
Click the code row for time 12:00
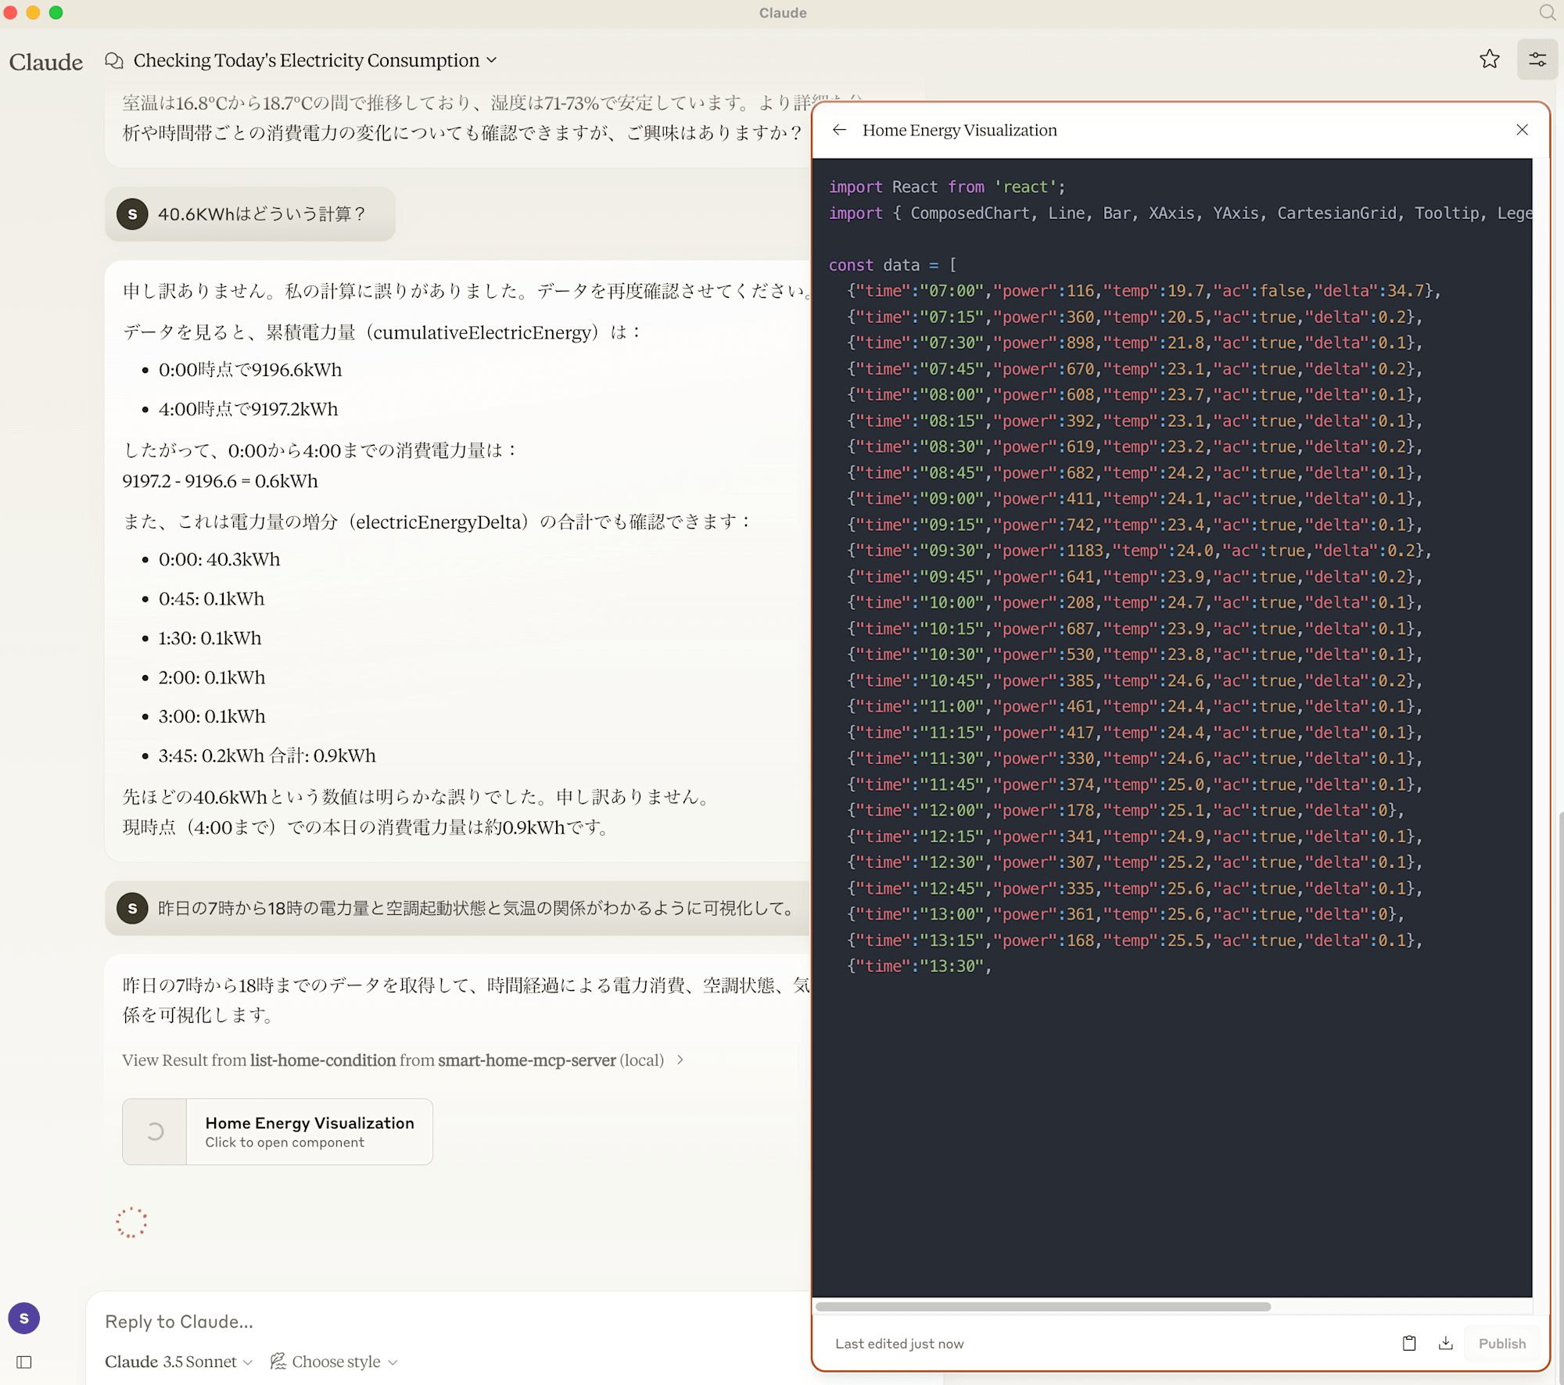1126,810
